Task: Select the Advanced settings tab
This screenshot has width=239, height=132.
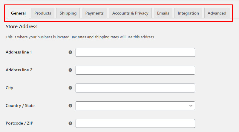Action: [217, 13]
